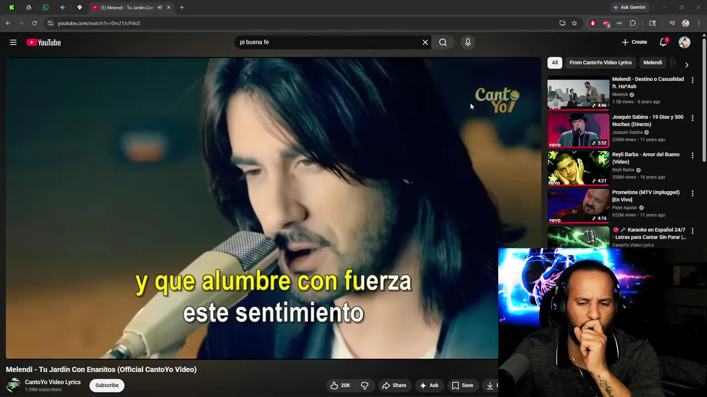Clear the search box text
707x397 pixels.
(x=425, y=42)
